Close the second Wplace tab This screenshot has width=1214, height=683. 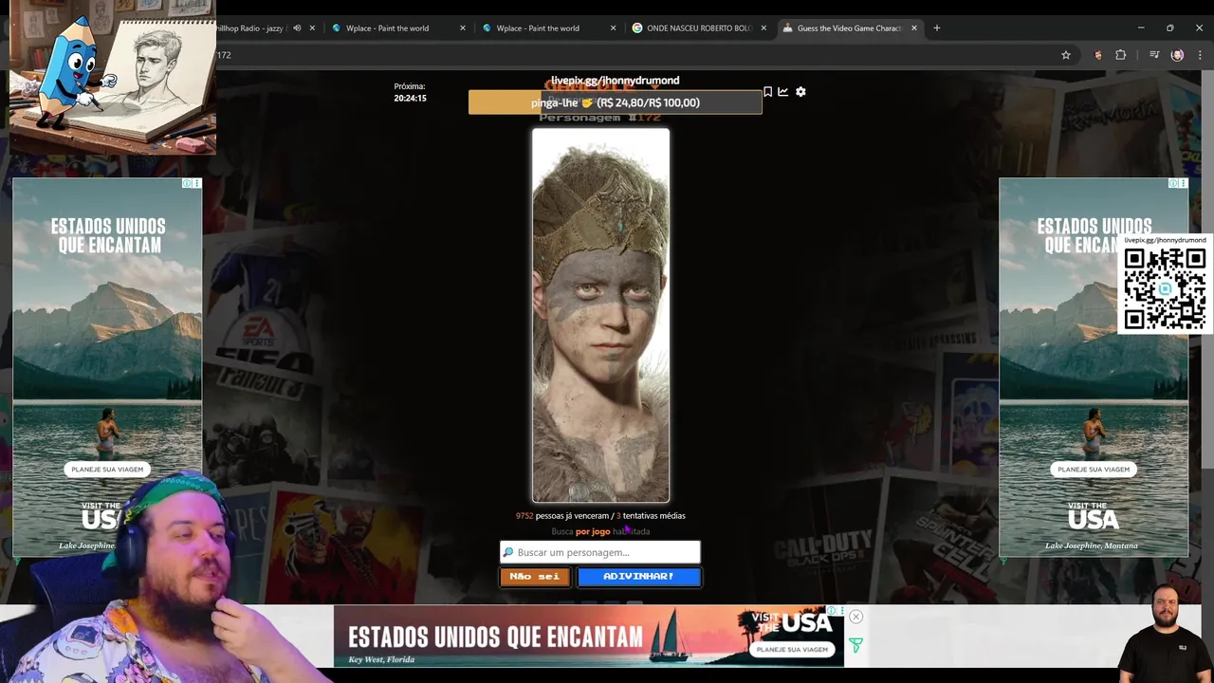click(614, 28)
